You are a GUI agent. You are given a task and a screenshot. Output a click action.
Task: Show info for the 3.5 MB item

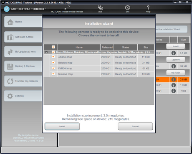[174, 53]
